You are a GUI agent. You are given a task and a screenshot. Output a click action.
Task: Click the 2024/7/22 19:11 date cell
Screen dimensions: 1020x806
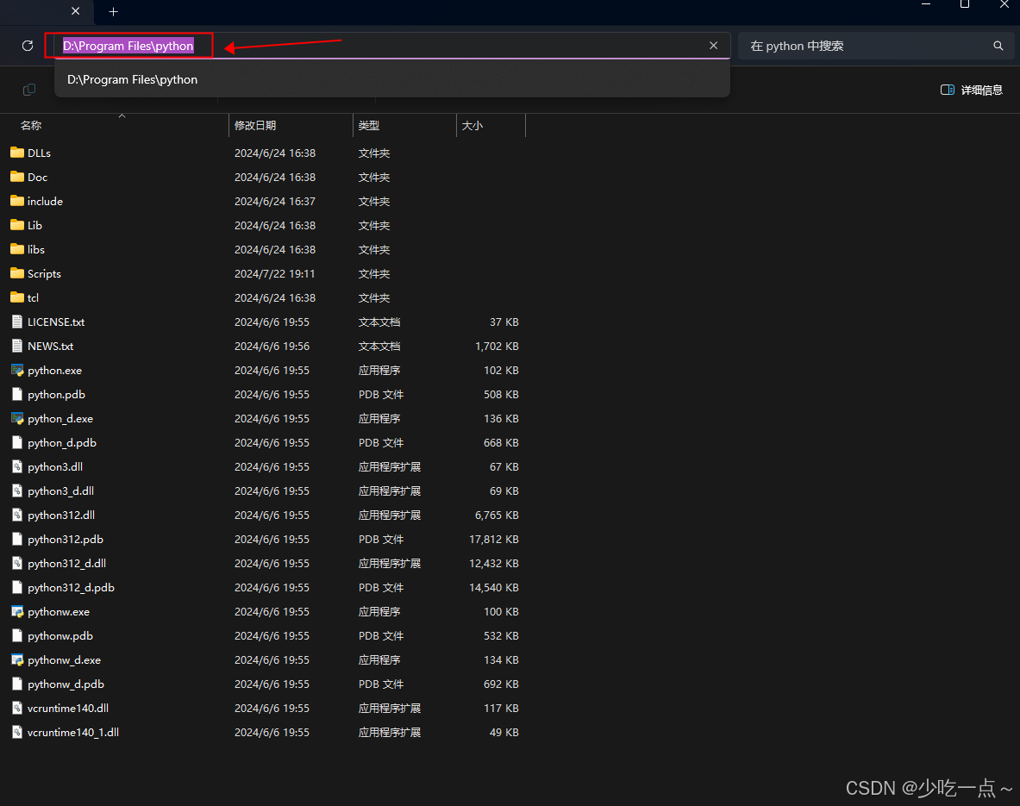click(274, 274)
